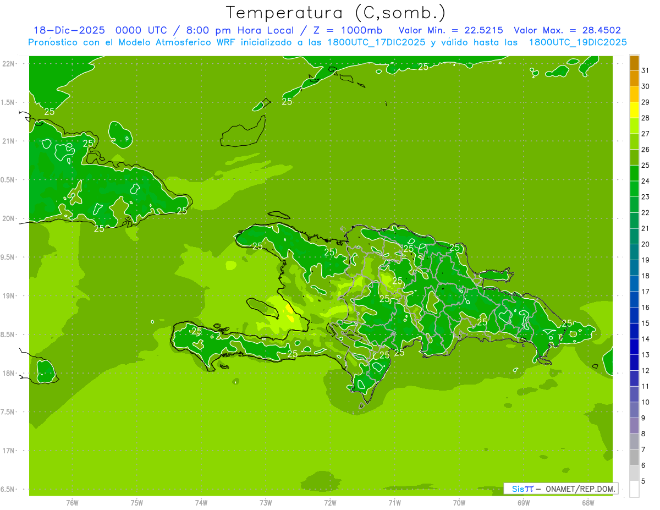
Task: Click the 'Valor Max. = 28.4502' readout
Action: pos(567,30)
